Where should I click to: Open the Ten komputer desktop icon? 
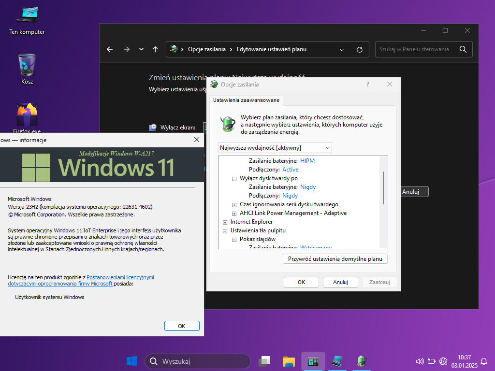coord(27,19)
